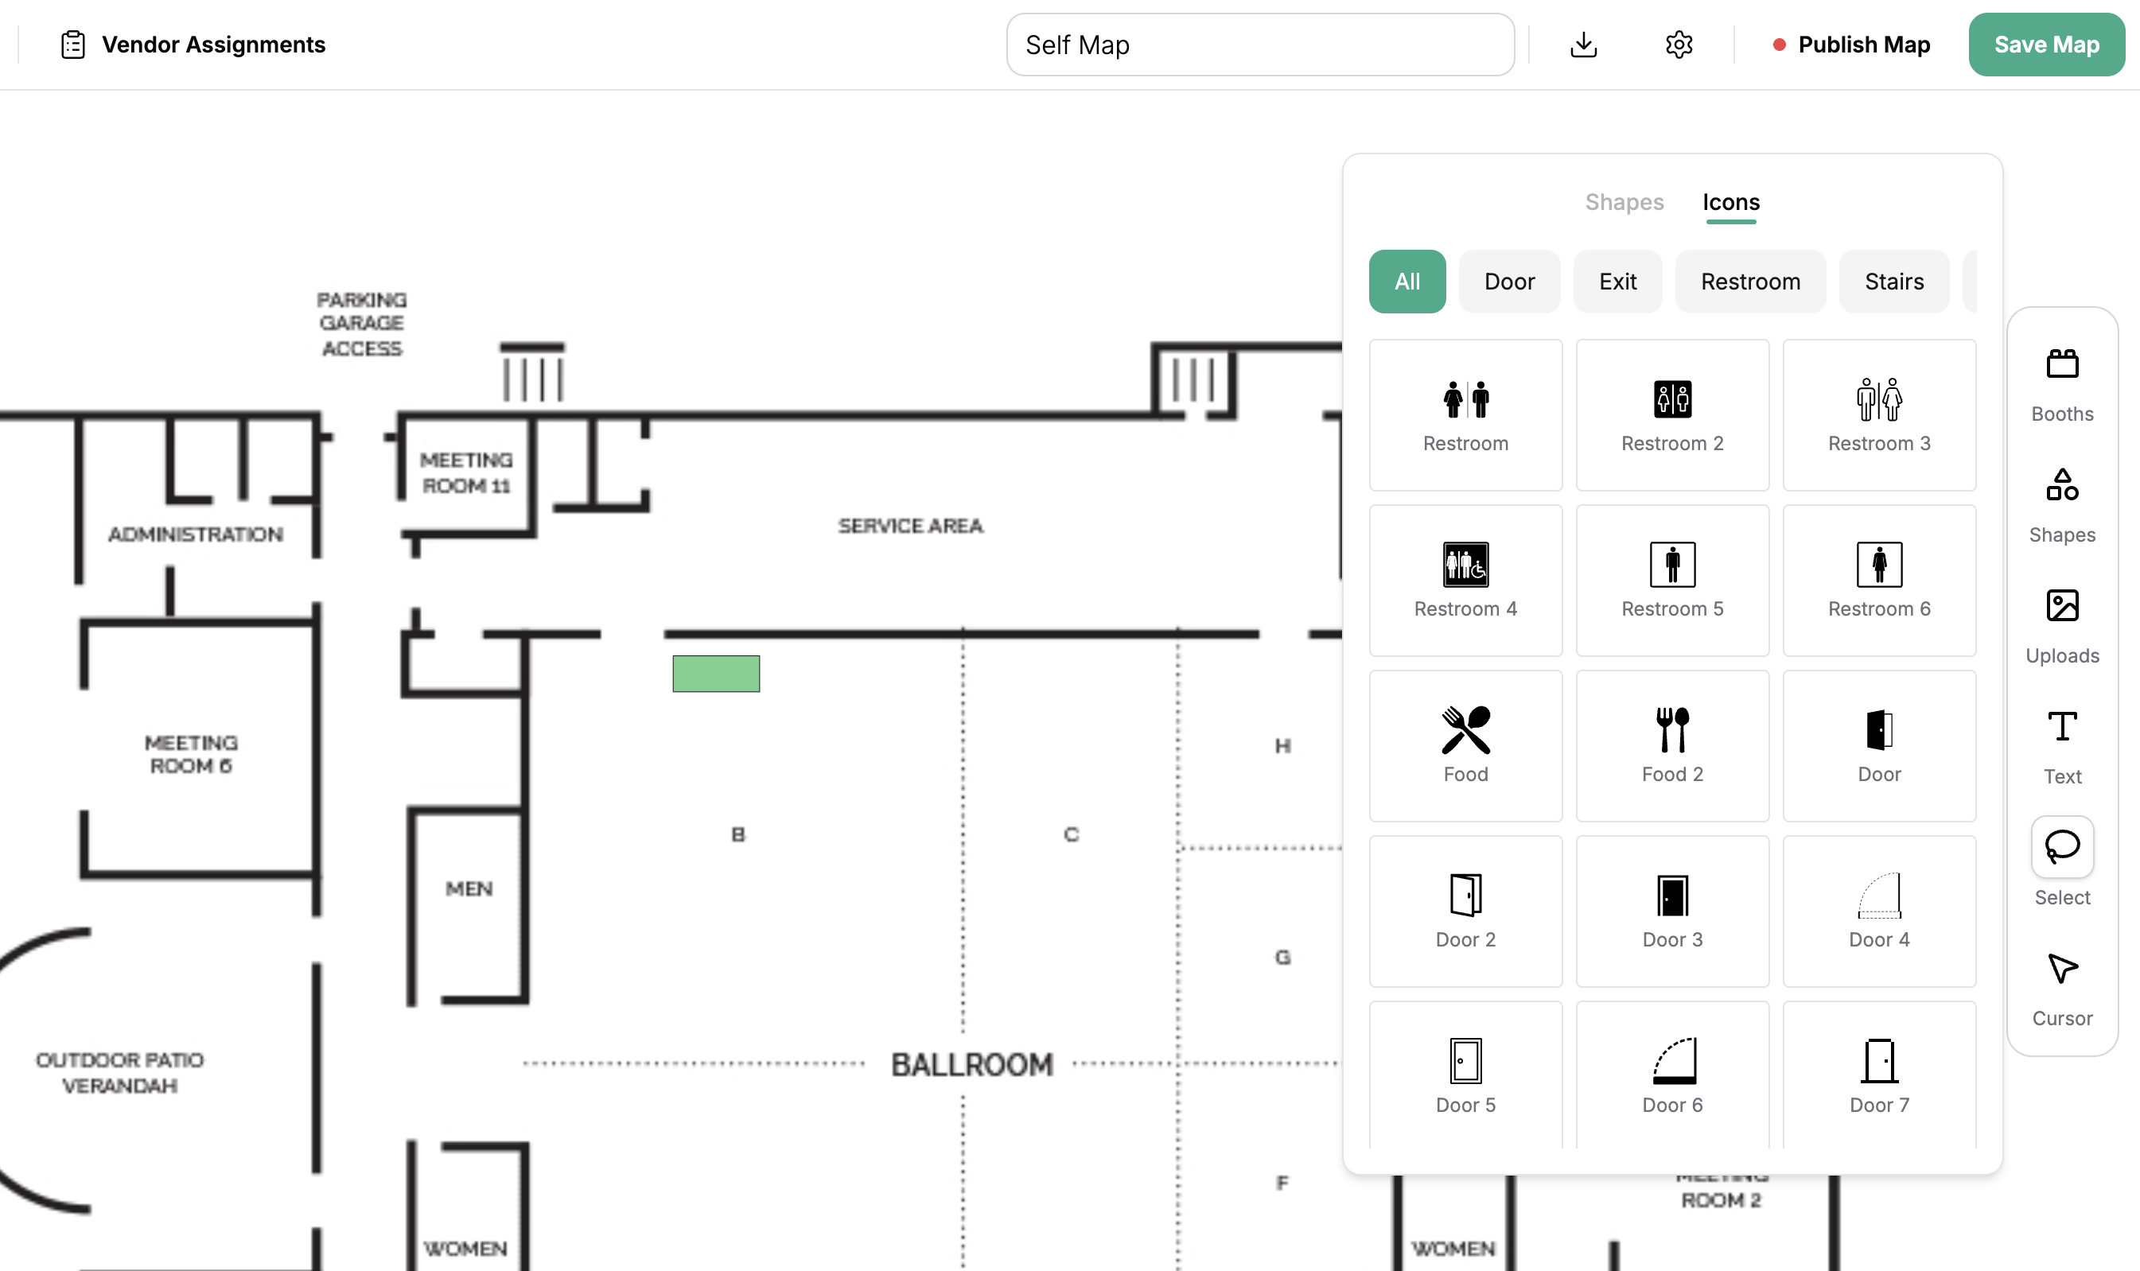Image resolution: width=2140 pixels, height=1271 pixels.
Task: Open the Uploads panel
Action: pos(2061,625)
